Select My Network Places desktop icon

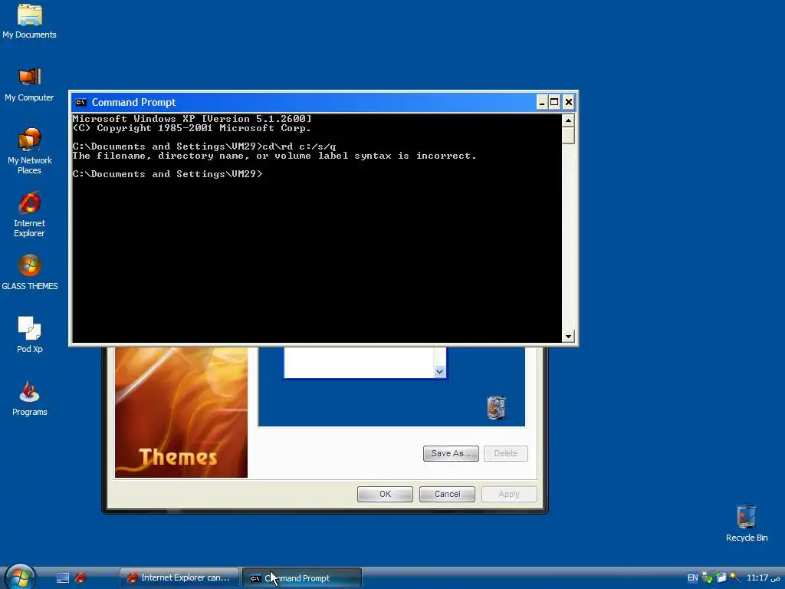[29, 151]
